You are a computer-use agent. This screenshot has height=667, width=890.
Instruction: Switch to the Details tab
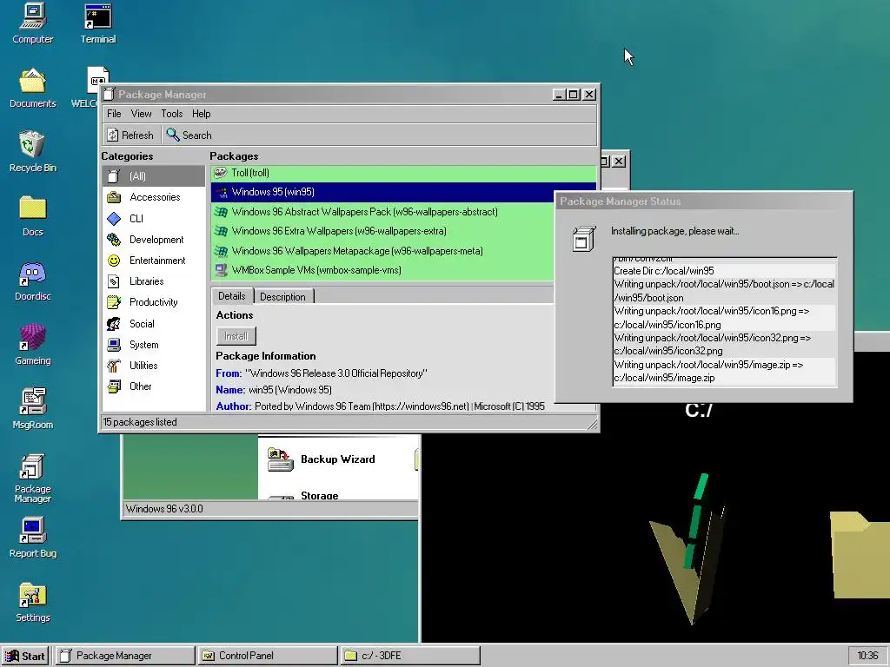click(231, 296)
